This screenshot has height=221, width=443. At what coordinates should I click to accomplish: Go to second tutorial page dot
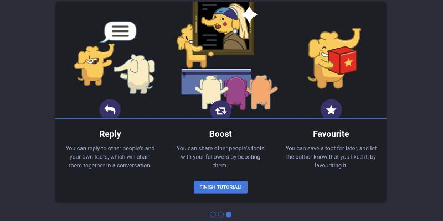[x=220, y=214]
